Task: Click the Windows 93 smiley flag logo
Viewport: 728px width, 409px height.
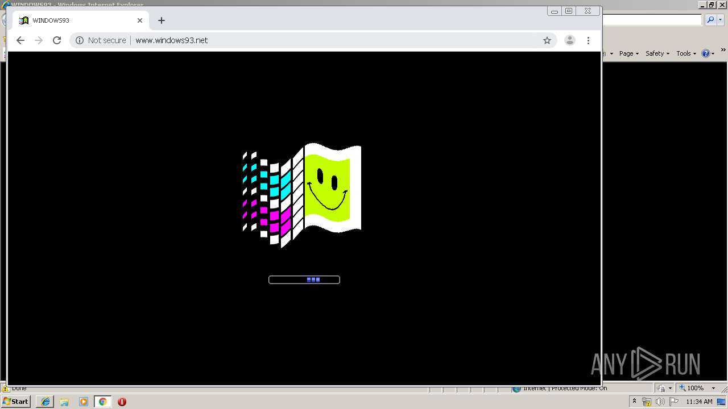Action: [x=302, y=195]
